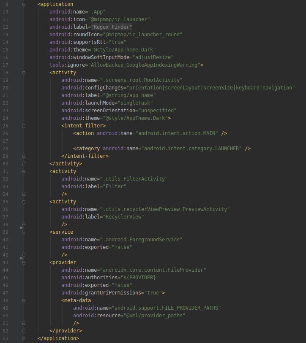
Task: Click the closing provider fold marker at line 52
Action: 24,331
